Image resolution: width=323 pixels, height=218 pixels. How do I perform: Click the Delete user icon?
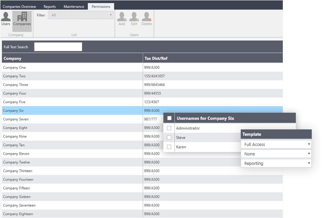(147, 19)
